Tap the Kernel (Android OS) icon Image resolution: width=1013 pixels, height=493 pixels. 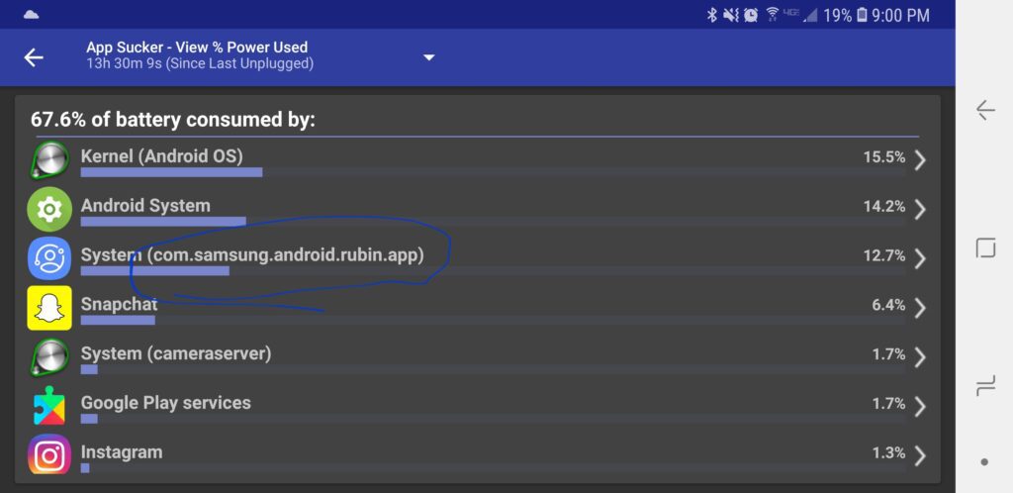49,160
